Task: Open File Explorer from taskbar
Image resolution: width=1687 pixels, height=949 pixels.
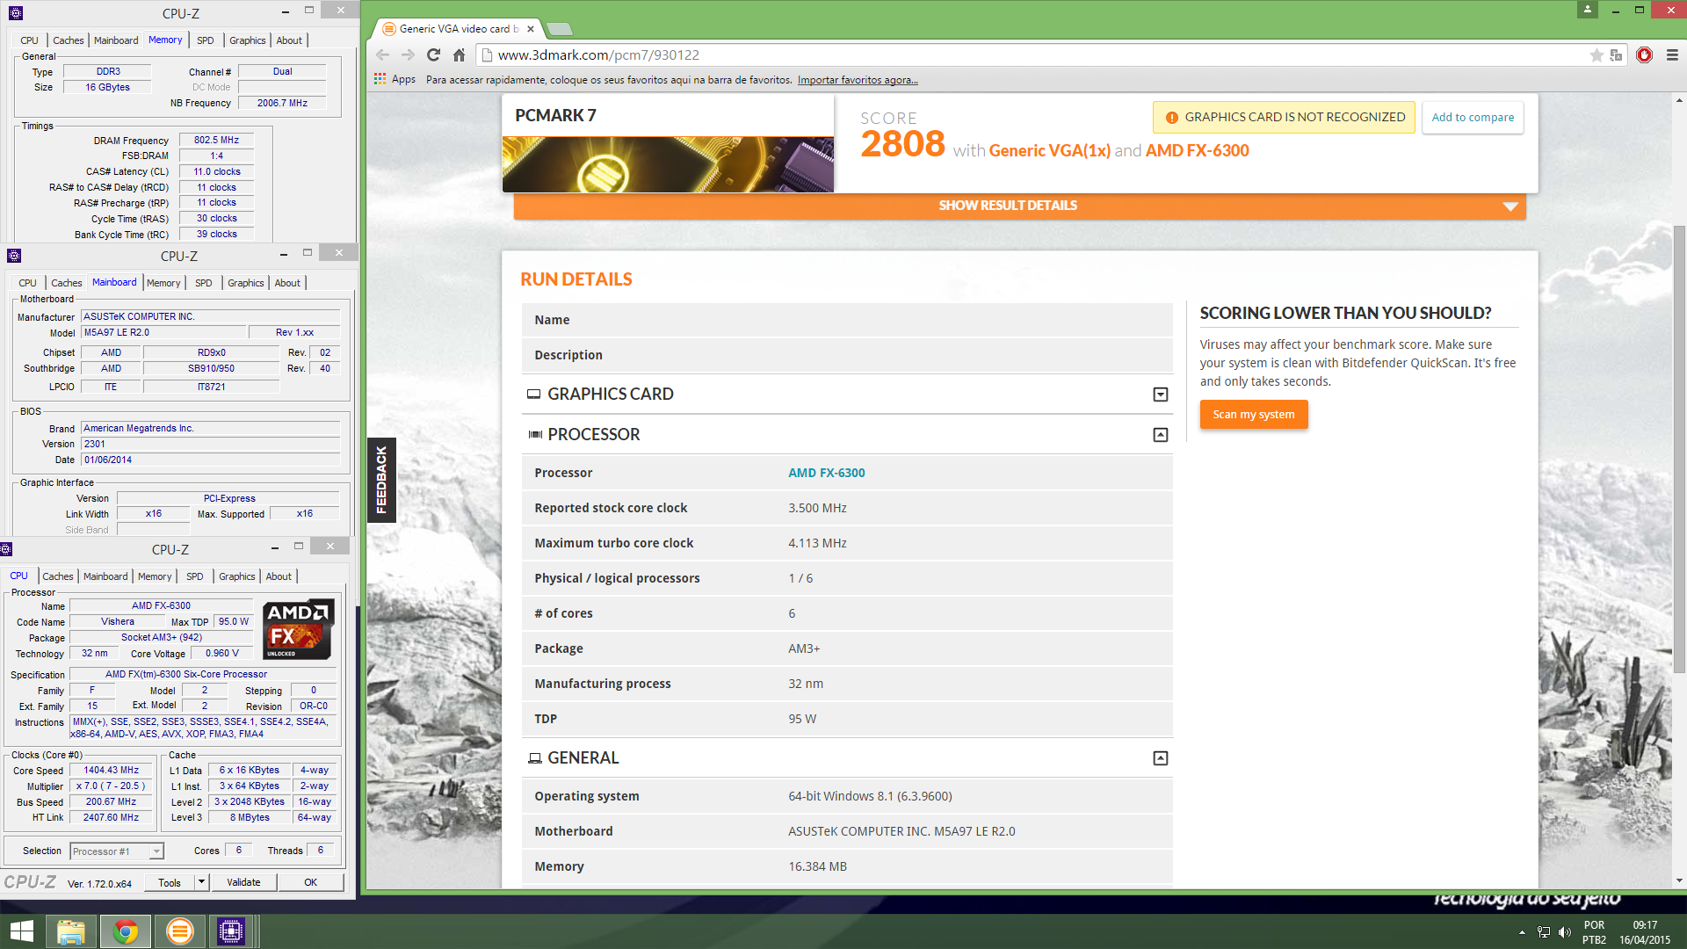Action: [71, 931]
